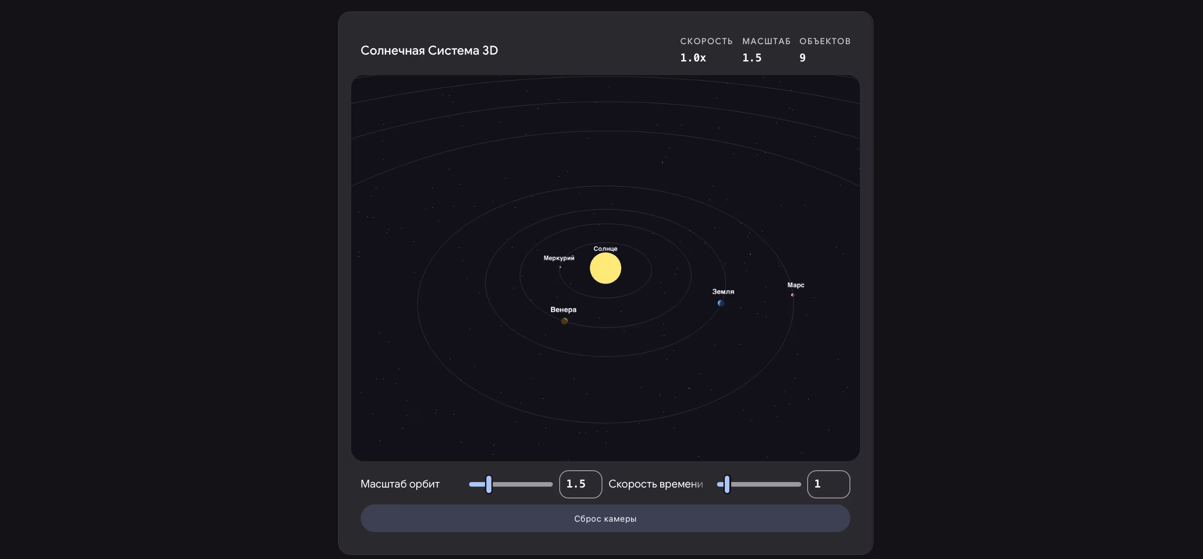Viewport: 1203px width, 559px height.
Task: Click the Скорость времени slider handle
Action: point(727,484)
